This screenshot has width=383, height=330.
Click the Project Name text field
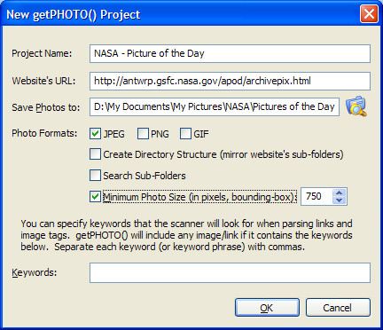pos(230,53)
